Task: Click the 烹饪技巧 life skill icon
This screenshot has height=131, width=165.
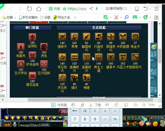Action: click(62, 57)
